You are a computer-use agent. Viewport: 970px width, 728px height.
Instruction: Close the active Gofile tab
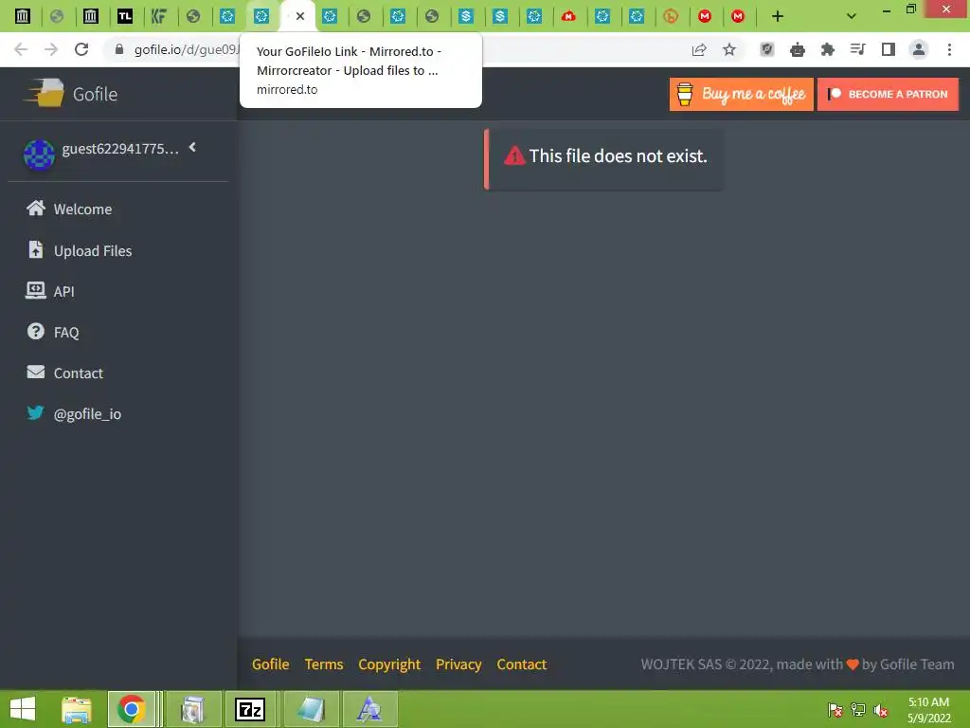click(300, 16)
